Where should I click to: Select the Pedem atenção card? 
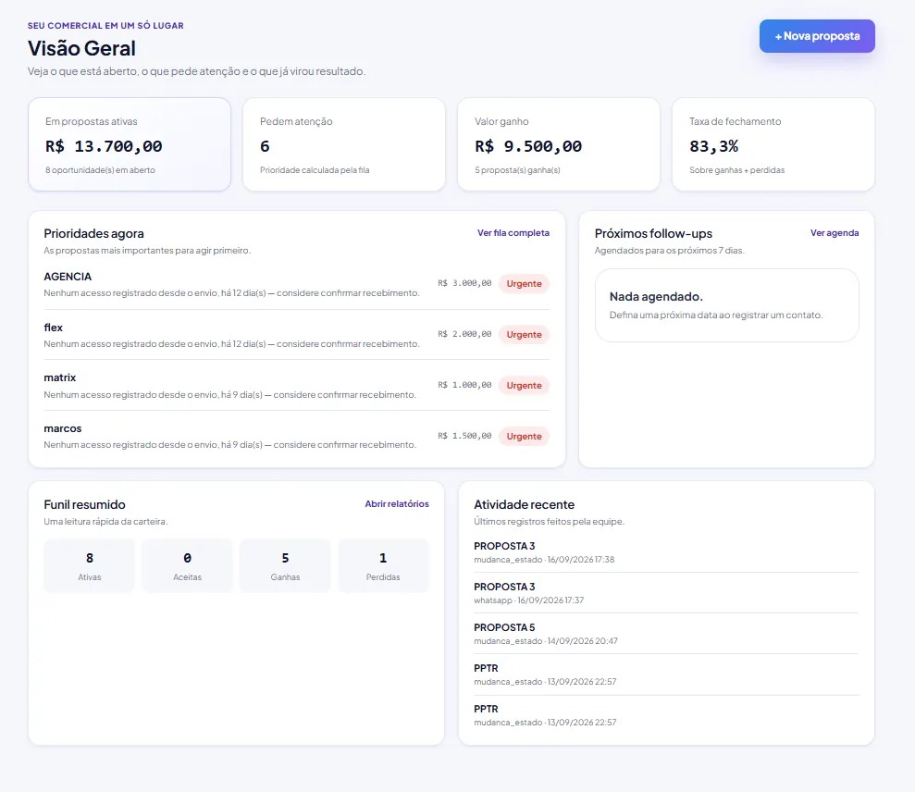coord(344,144)
